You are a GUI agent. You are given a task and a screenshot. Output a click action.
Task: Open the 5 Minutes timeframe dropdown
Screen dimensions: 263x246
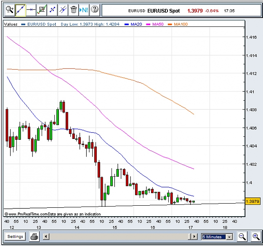coord(217,237)
